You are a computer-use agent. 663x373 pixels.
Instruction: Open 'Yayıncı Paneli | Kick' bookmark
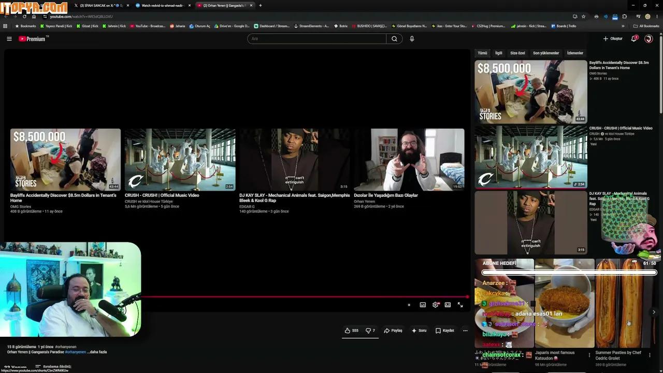pos(56,26)
